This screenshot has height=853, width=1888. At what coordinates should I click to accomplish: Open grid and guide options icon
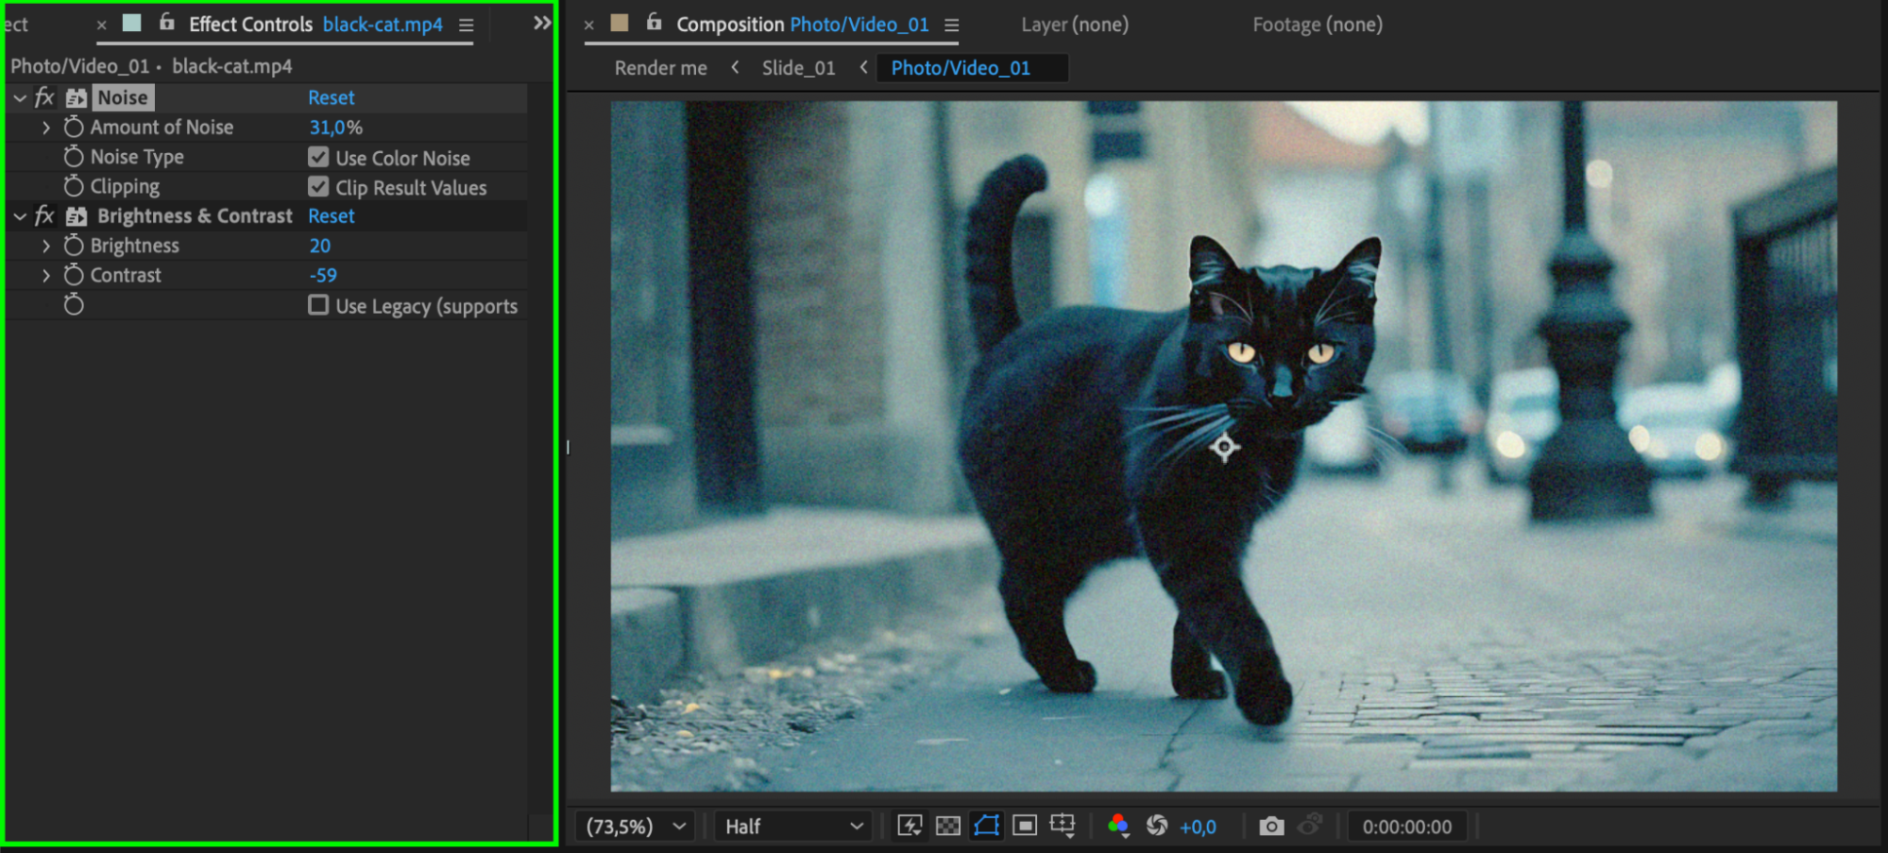[1063, 827]
